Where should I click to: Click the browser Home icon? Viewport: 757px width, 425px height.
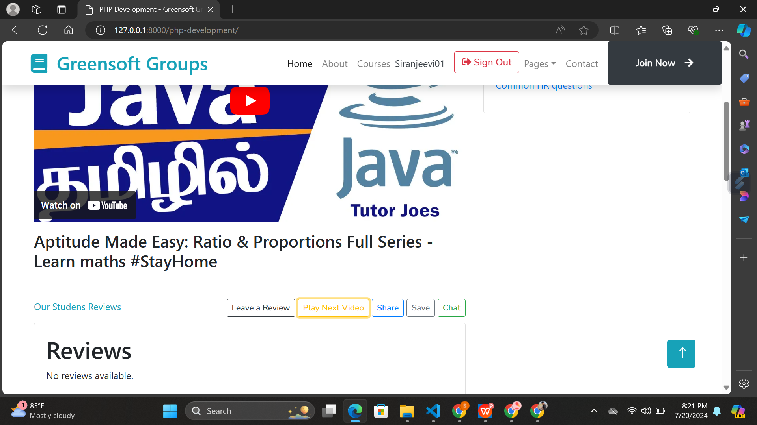coord(69,30)
